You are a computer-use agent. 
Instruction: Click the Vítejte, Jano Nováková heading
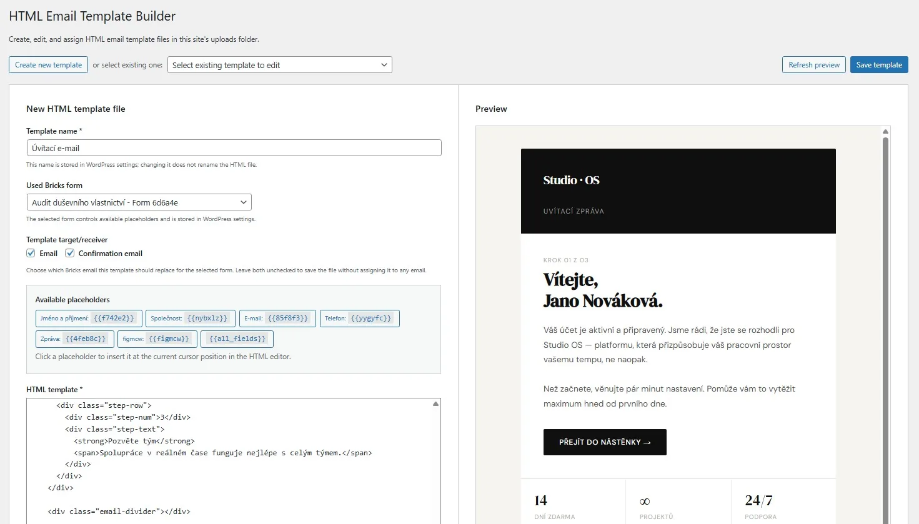603,290
